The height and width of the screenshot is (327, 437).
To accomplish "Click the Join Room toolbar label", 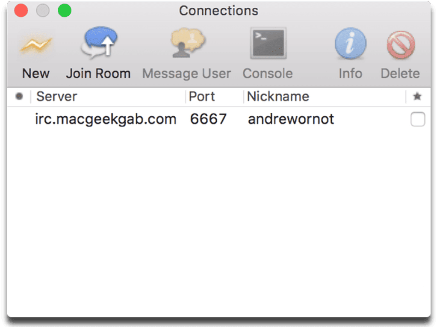I will [x=98, y=74].
